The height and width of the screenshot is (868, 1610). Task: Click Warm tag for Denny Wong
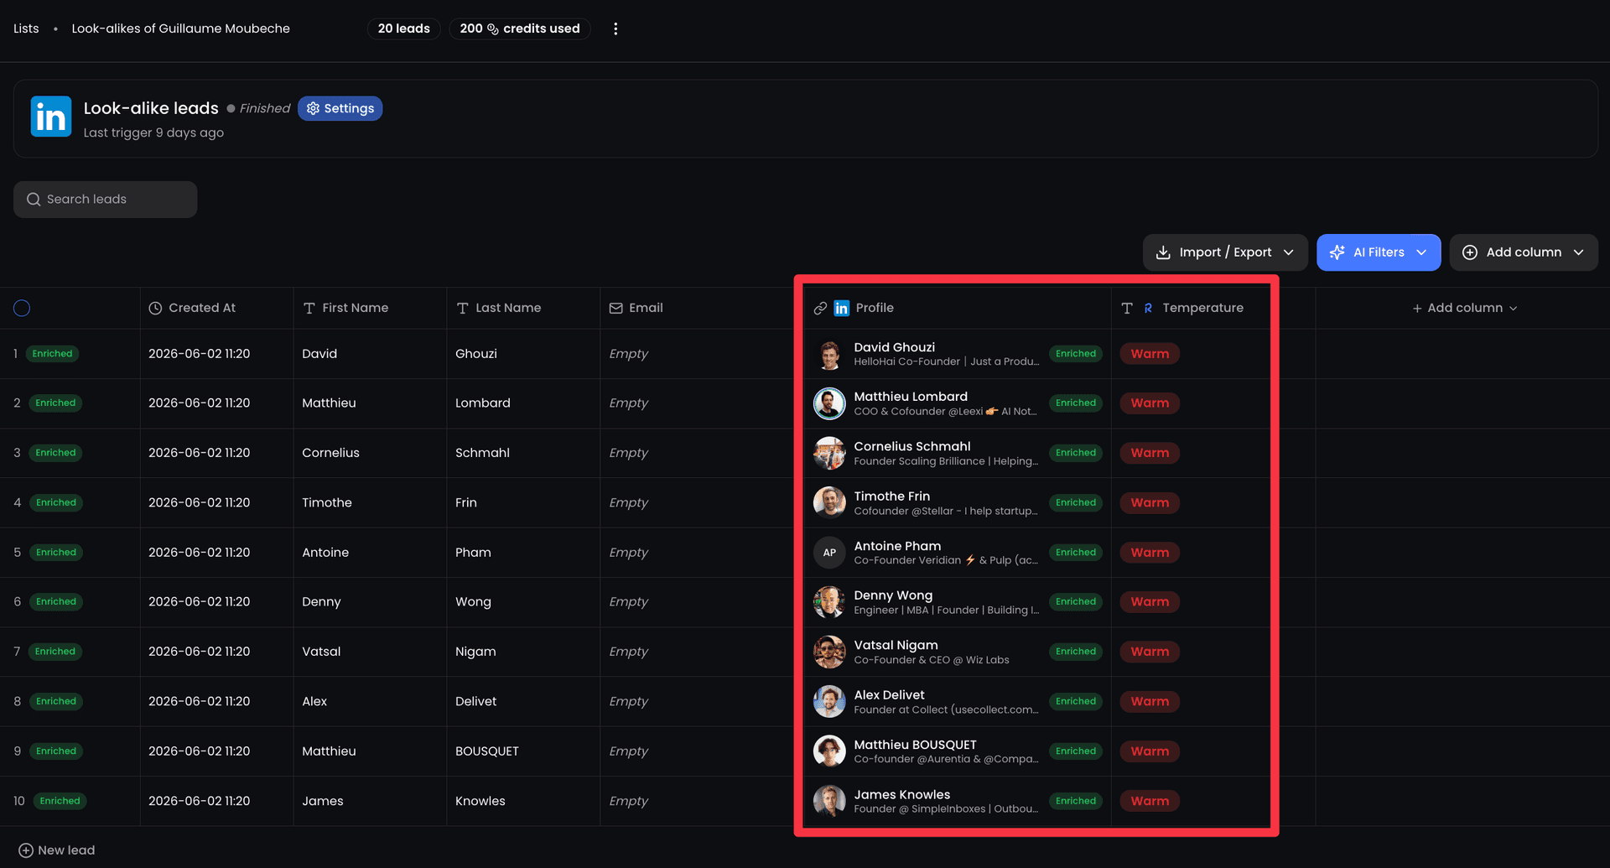[x=1150, y=602]
